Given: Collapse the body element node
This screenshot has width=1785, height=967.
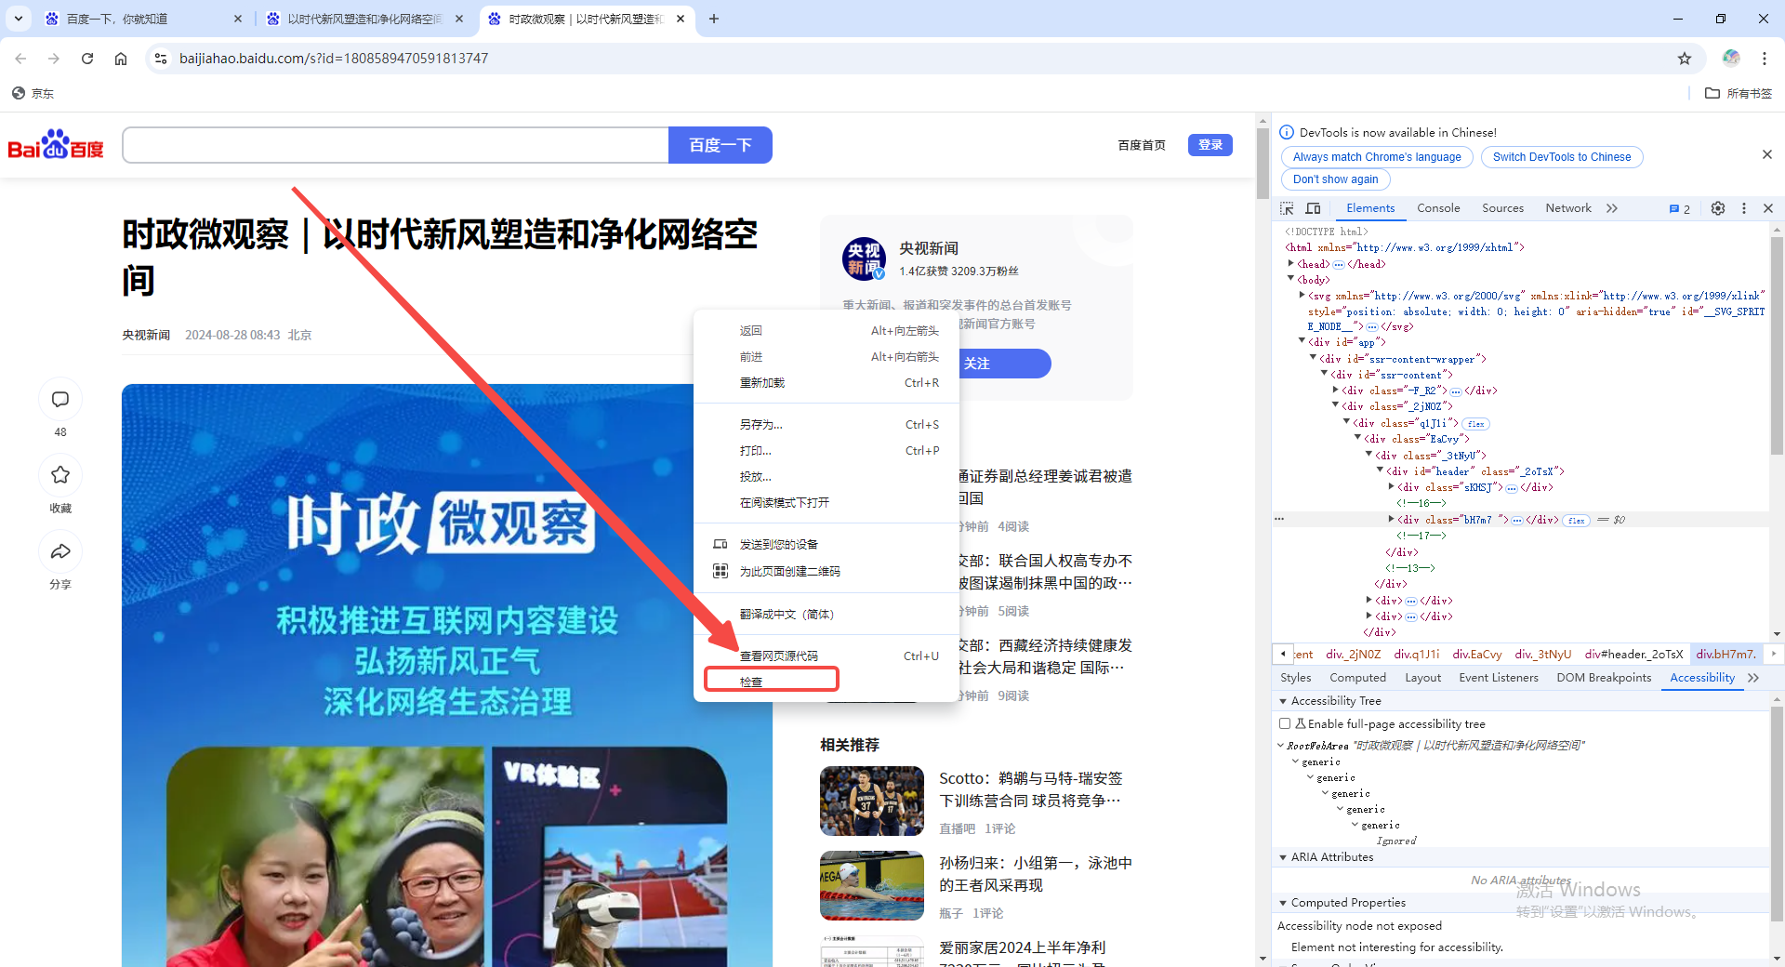Looking at the screenshot, I should [x=1290, y=279].
